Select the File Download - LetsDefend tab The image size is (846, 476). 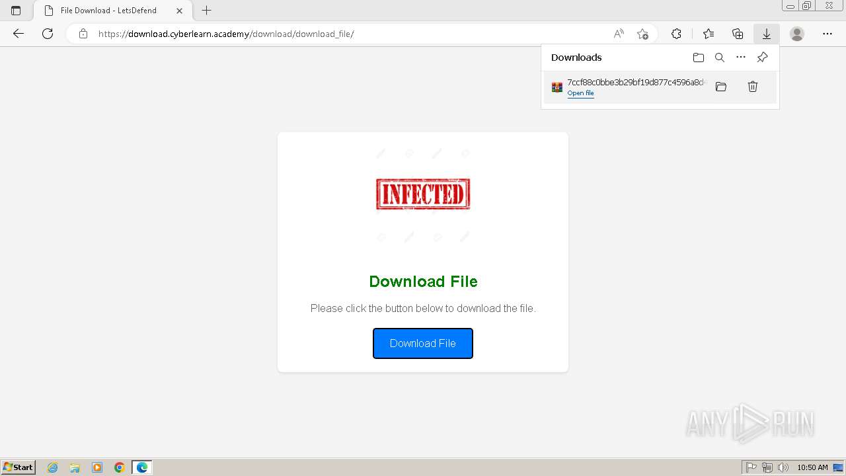click(x=112, y=11)
